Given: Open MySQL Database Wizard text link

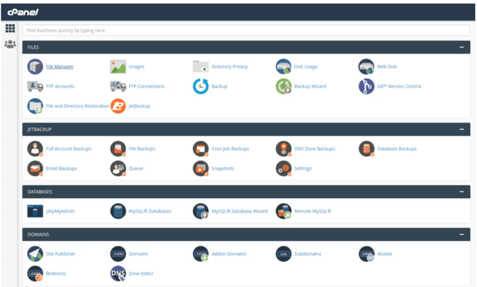Looking at the screenshot, I should coord(239,211).
